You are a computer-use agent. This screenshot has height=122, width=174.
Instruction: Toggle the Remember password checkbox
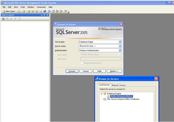point(82,63)
